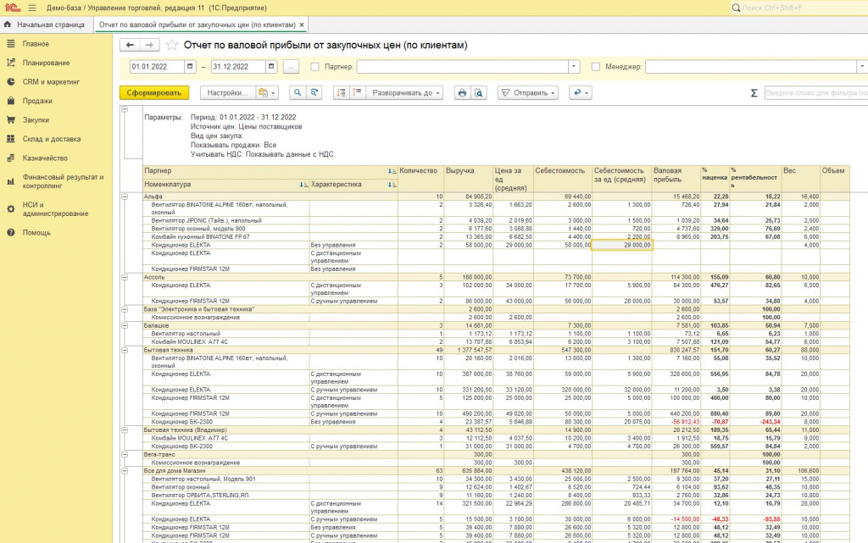Open print preview with the magnifier page icon
The width and height of the screenshot is (868, 543).
[479, 93]
